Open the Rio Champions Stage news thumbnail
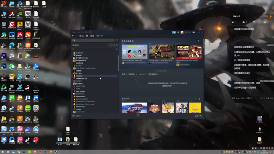The height and width of the screenshot is (154, 274). pyautogui.click(x=135, y=52)
